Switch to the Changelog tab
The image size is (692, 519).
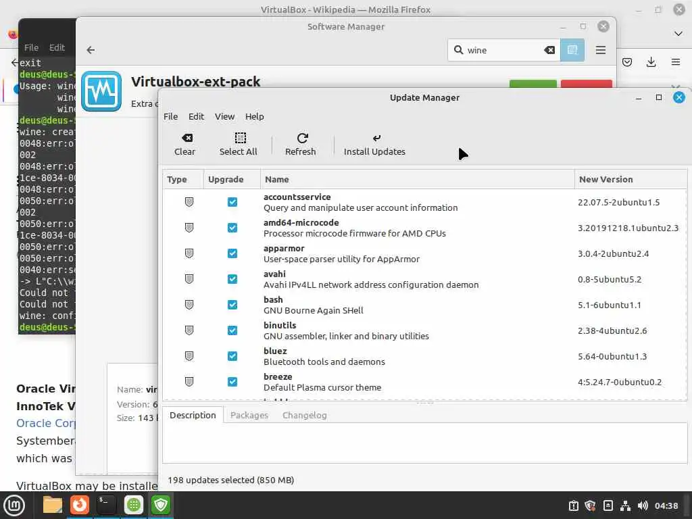(x=305, y=416)
